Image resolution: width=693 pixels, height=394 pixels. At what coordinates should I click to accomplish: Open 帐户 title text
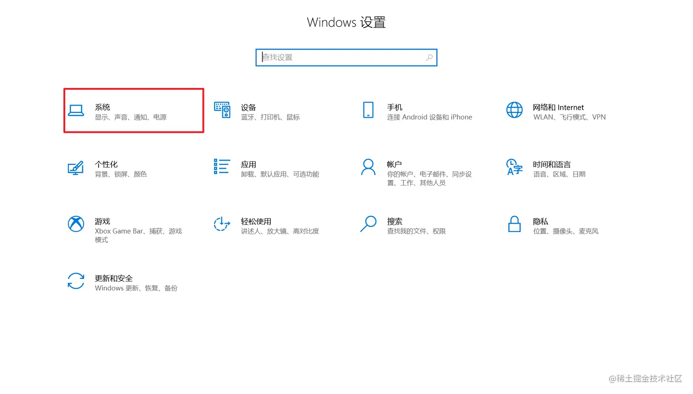pyautogui.click(x=394, y=164)
